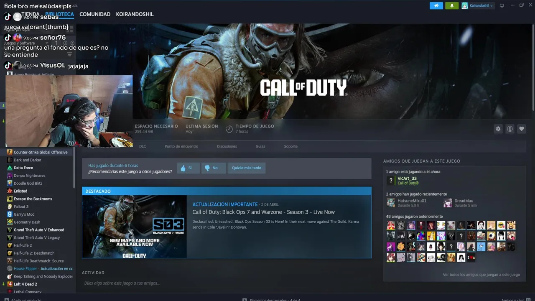Open the I heart friend avatar
The width and height of the screenshot is (535, 301).
point(471,258)
